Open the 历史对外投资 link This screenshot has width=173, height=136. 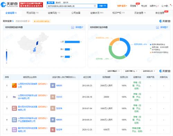coord(23,21)
